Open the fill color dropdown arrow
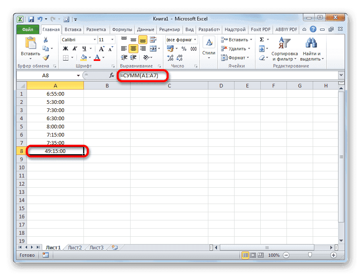 90,57
